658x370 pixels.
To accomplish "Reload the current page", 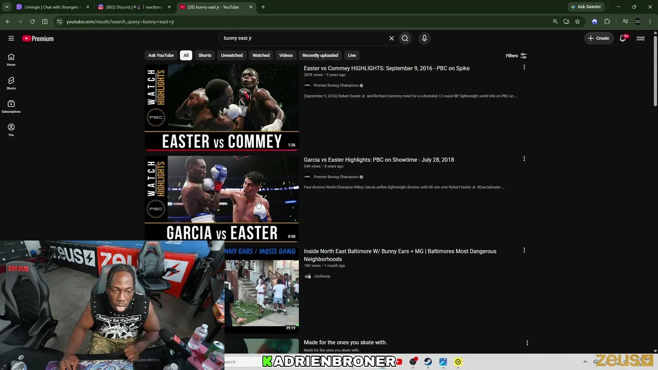I will click(x=32, y=22).
